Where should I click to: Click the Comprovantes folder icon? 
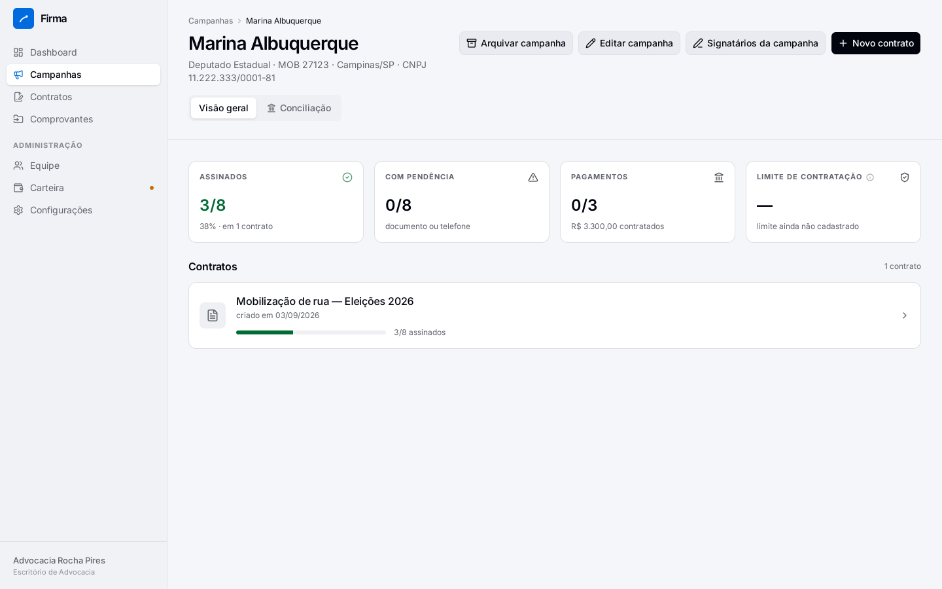point(18,119)
